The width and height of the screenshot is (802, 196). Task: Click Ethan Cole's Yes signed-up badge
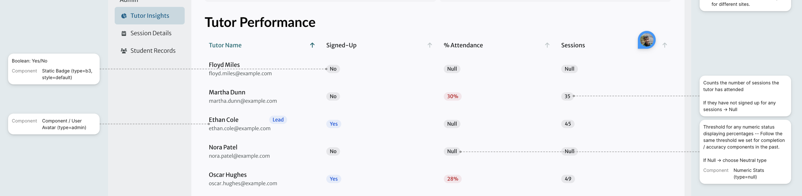(x=334, y=124)
